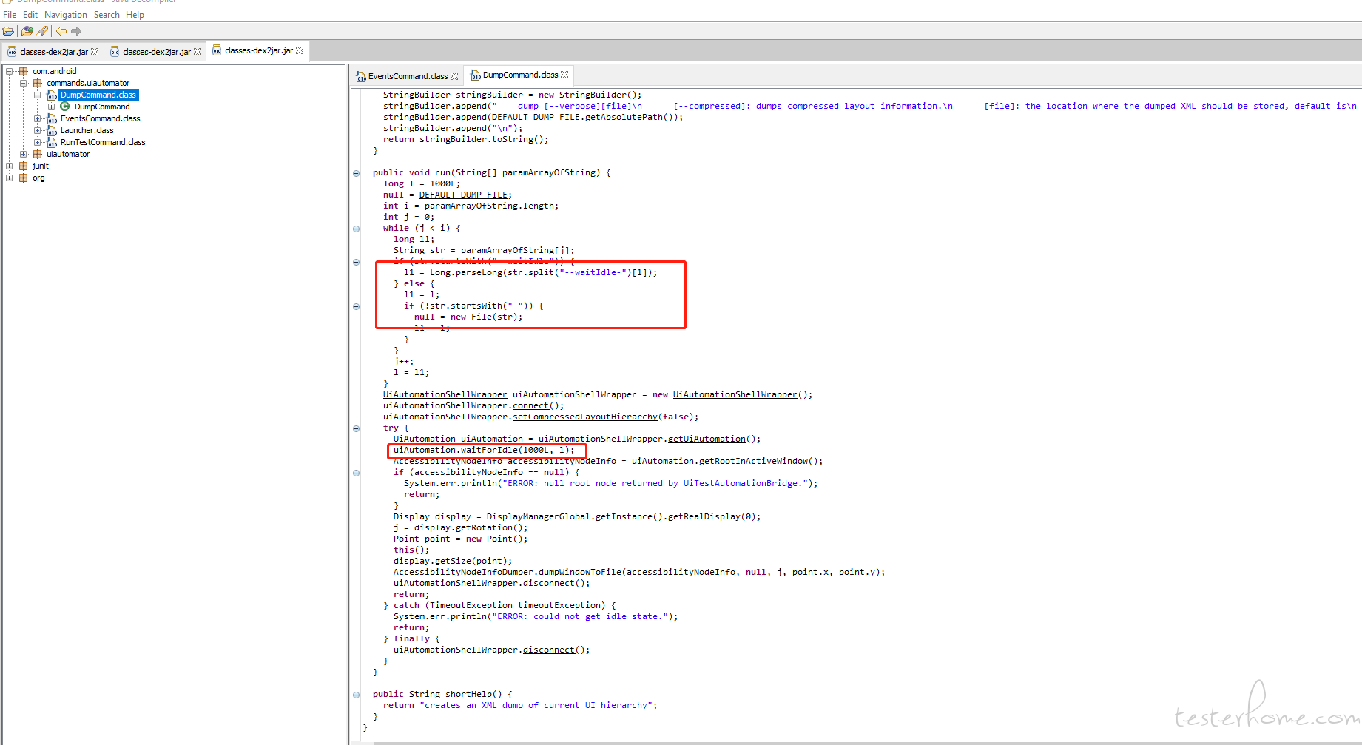Select the DumpCommand.class editor tab
Image resolution: width=1362 pixels, height=745 pixels.
point(520,75)
